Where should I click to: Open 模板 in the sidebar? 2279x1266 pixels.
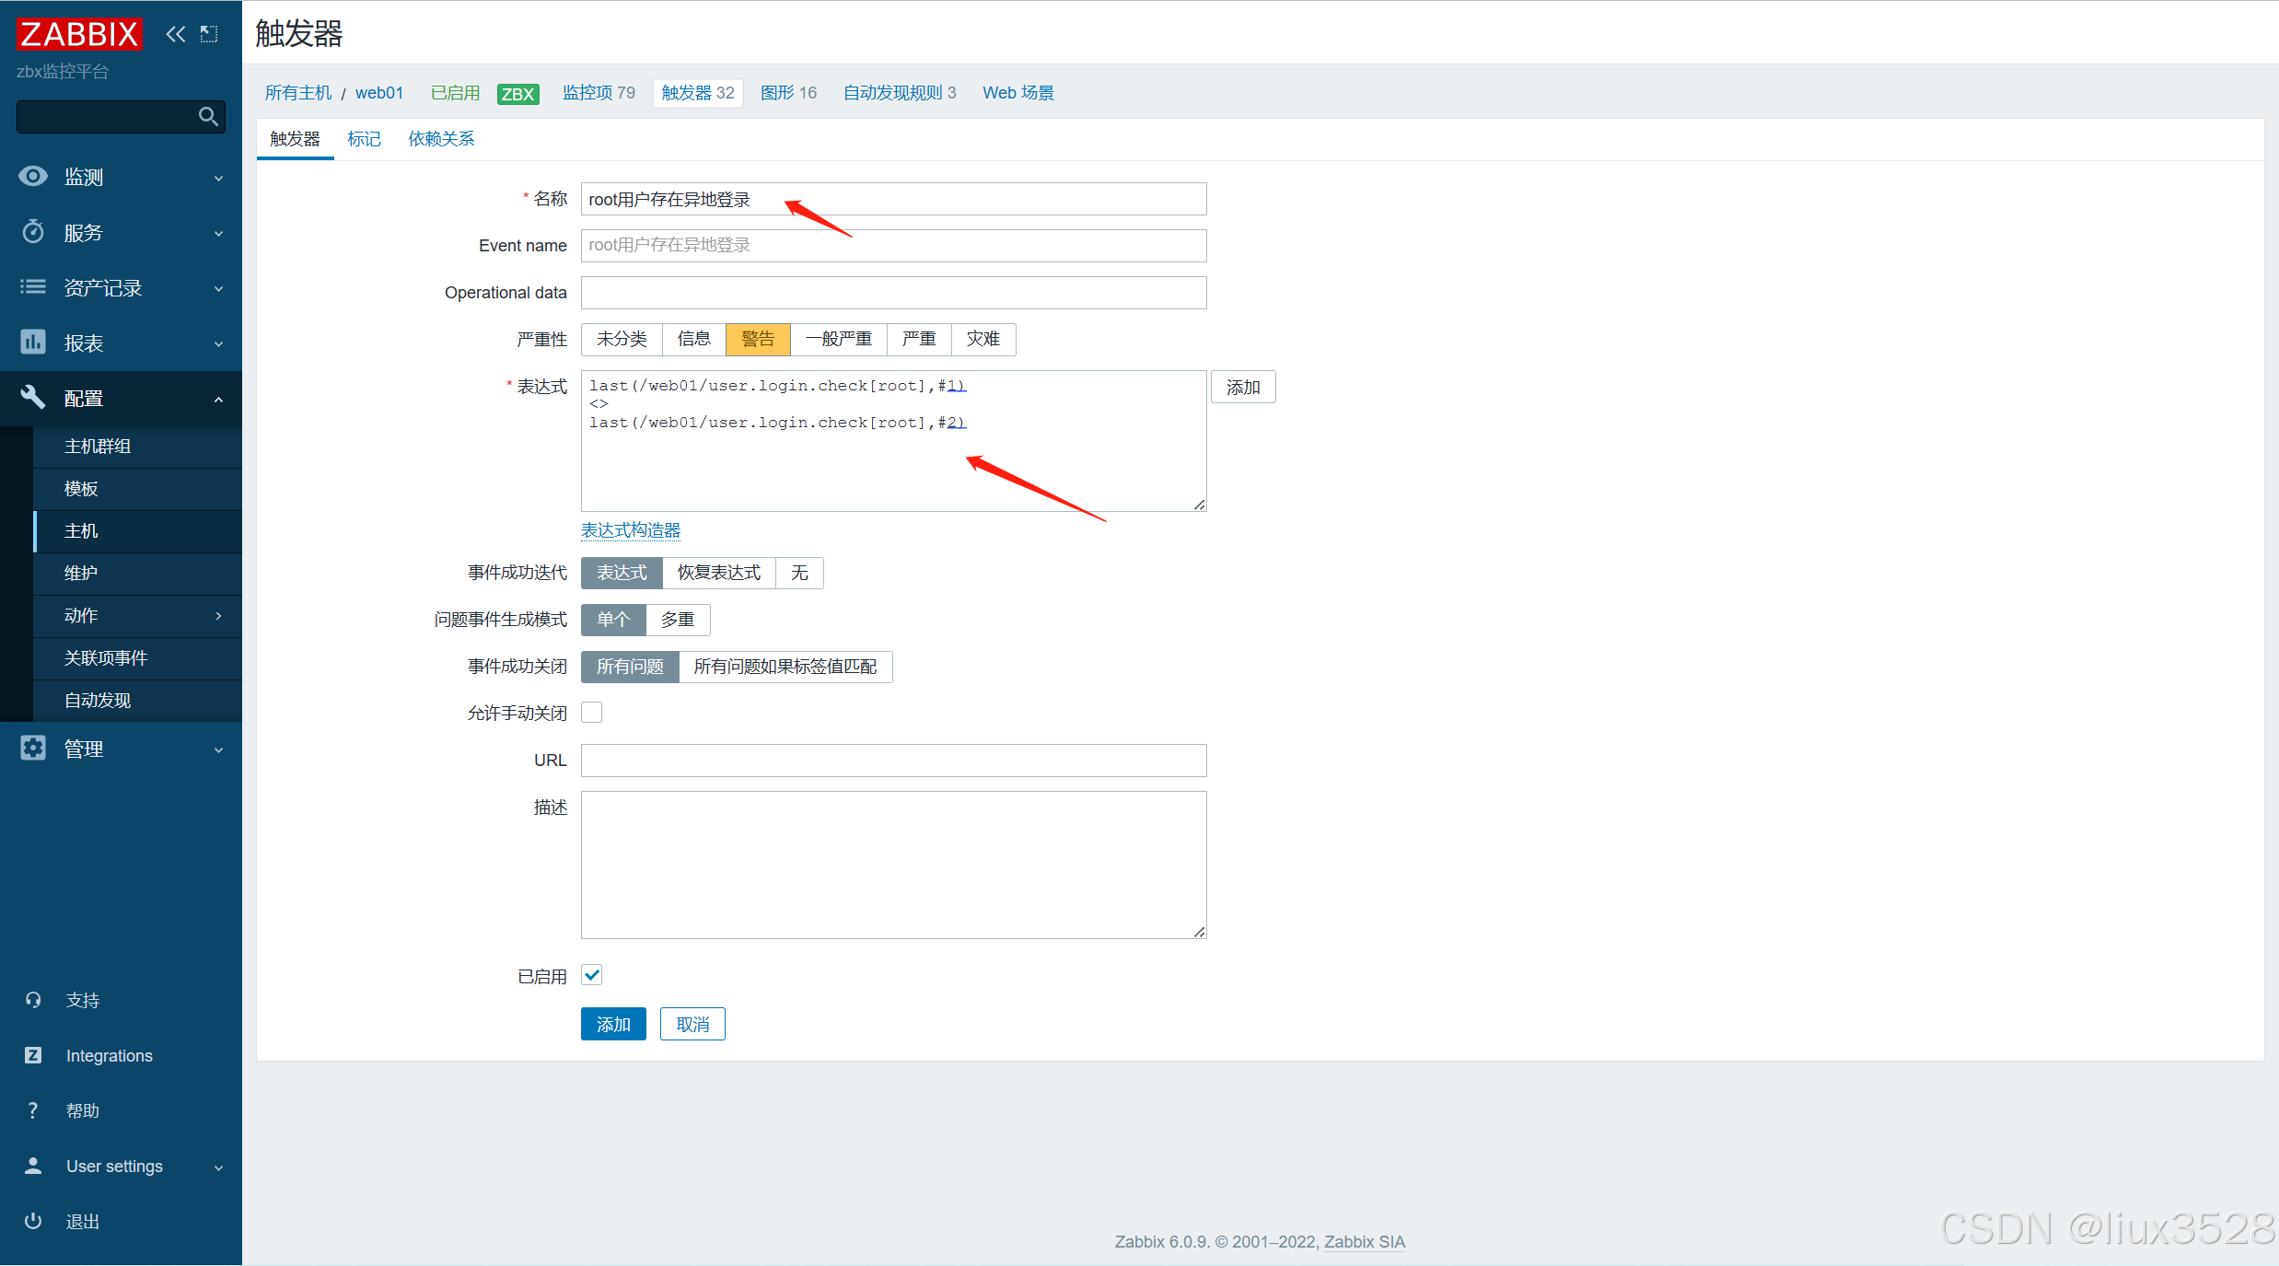[x=138, y=489]
